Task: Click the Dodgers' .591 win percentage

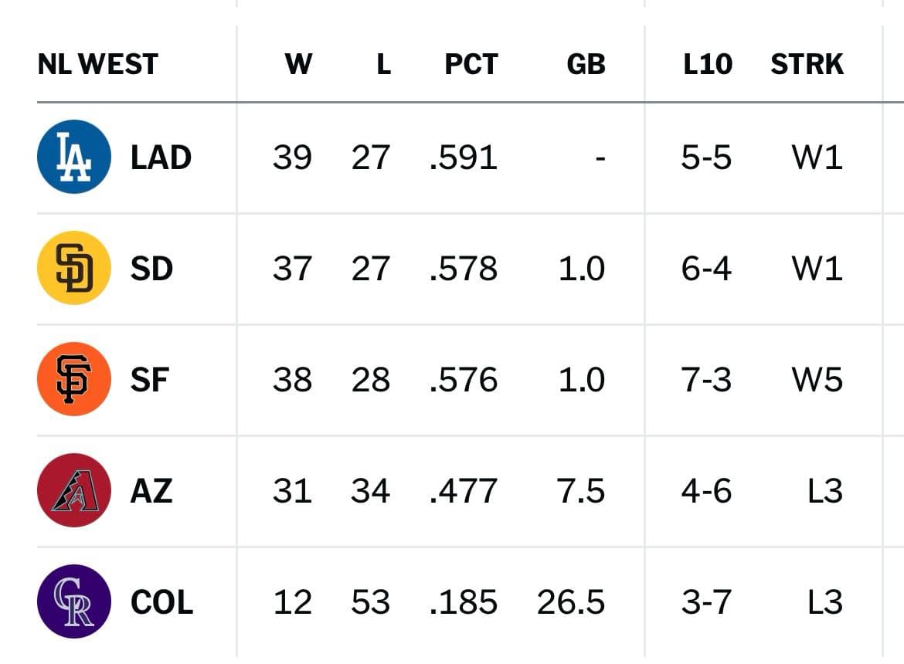Action: (464, 158)
